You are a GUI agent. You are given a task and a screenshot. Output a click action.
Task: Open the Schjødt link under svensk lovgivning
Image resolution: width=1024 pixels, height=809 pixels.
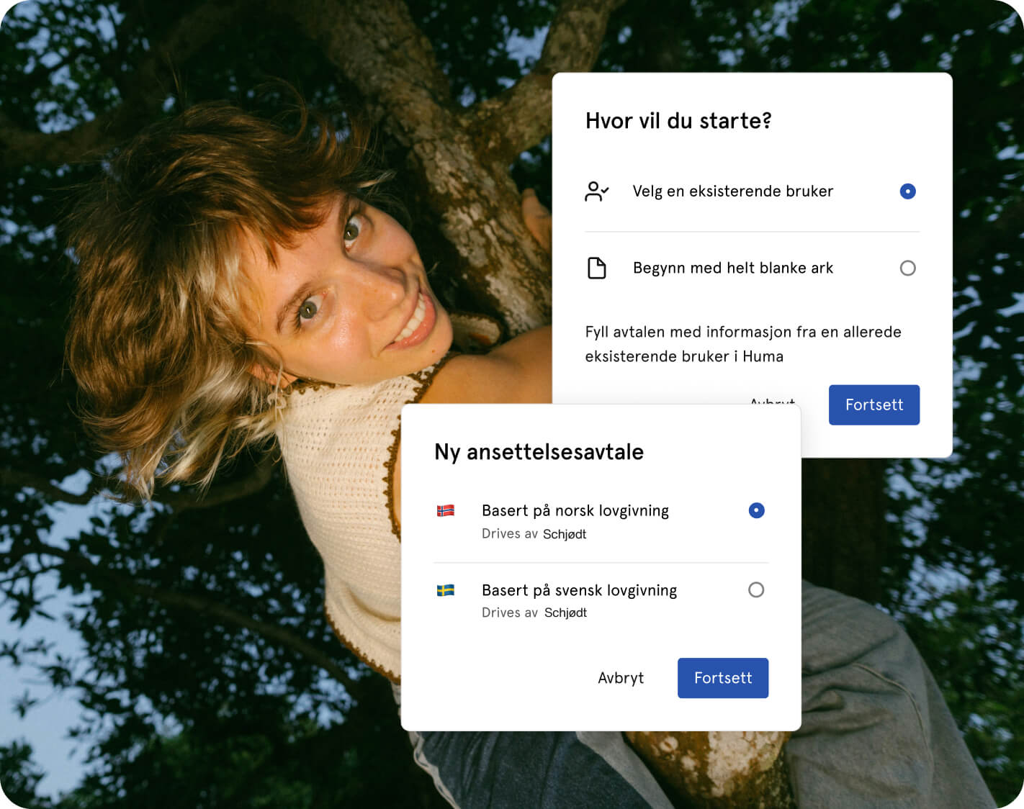tap(565, 613)
